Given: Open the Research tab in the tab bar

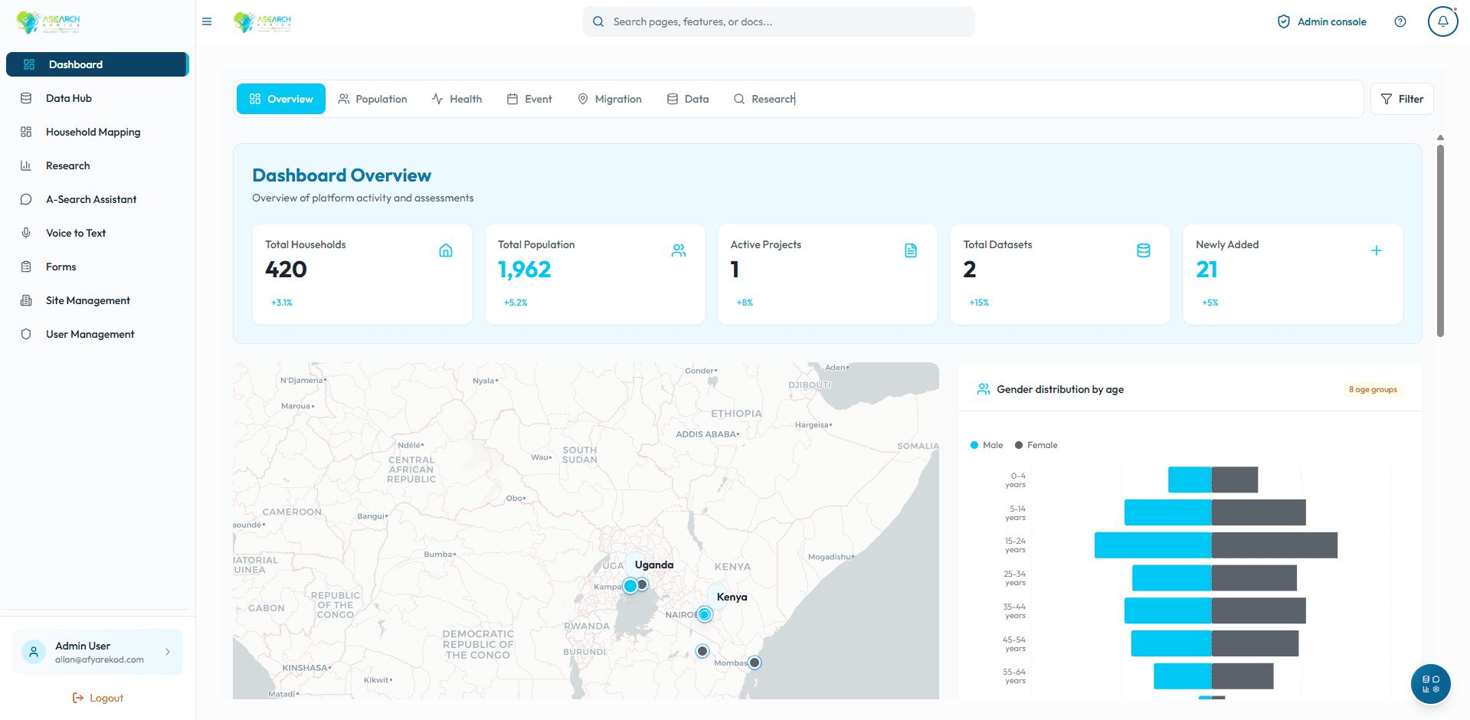Looking at the screenshot, I should (764, 99).
